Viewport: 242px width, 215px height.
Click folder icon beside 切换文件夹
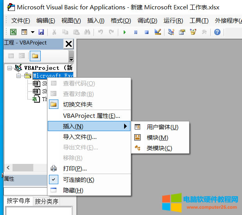click(54, 104)
